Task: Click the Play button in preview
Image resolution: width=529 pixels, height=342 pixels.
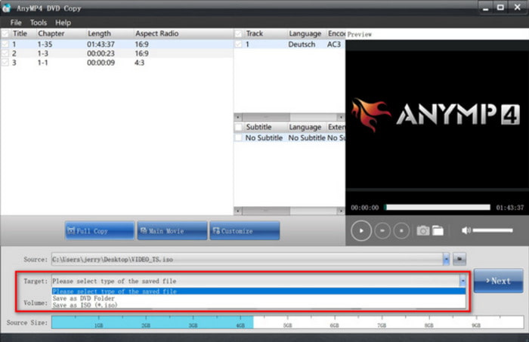Action: coord(361,231)
